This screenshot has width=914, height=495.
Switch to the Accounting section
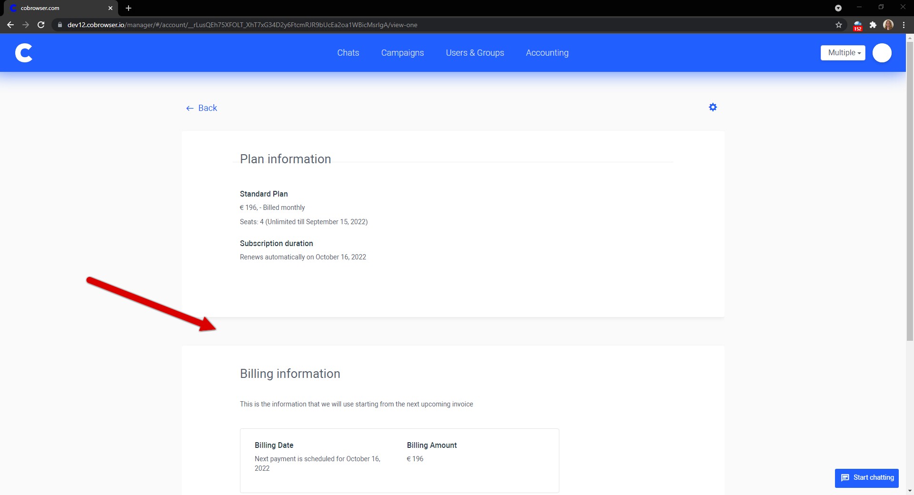point(547,52)
